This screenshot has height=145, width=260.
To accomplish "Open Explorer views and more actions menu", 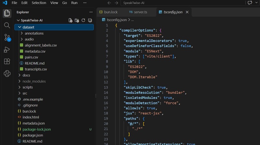I will (91, 12).
